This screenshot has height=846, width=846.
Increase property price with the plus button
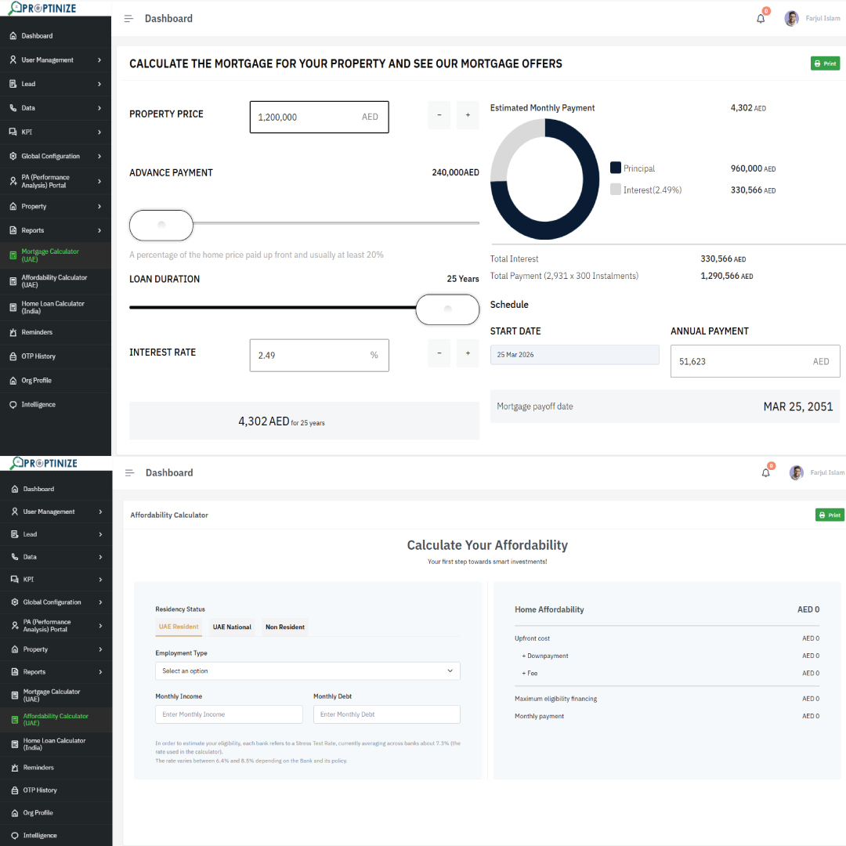pyautogui.click(x=468, y=115)
